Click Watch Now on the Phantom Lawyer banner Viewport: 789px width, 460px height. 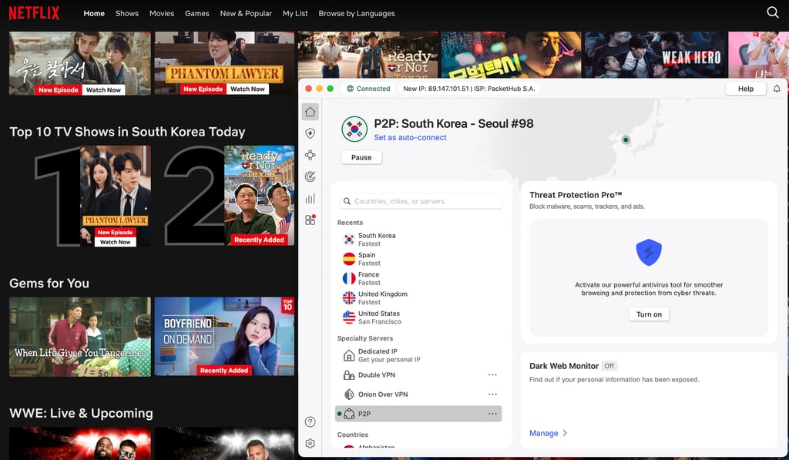pyautogui.click(x=247, y=89)
